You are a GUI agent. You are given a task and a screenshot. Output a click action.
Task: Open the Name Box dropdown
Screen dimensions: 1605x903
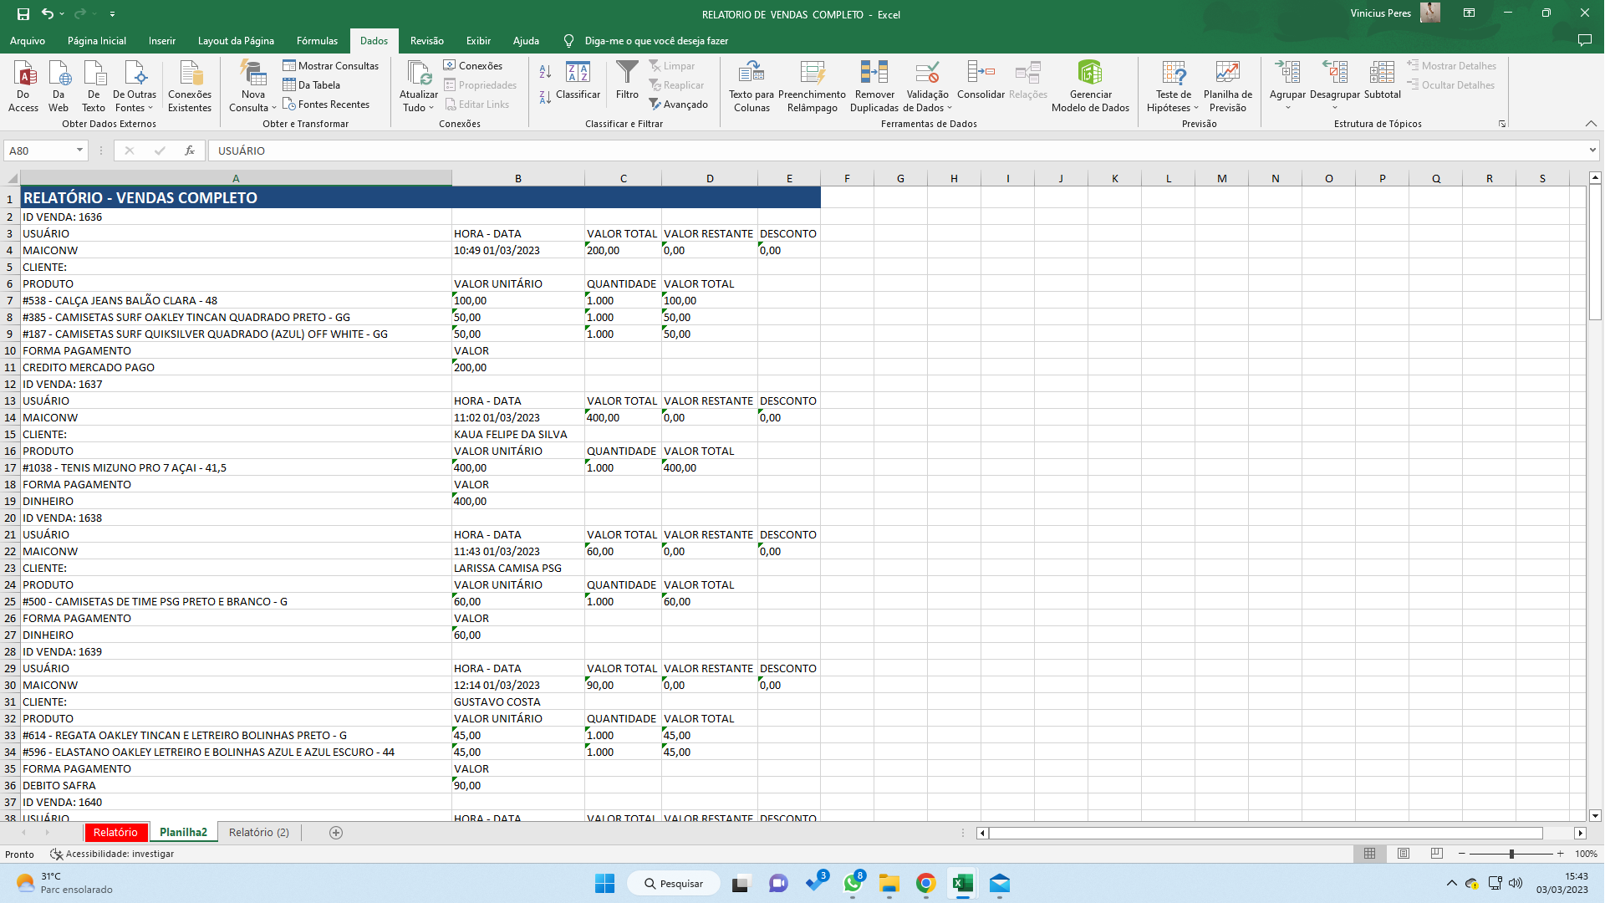[x=79, y=150]
